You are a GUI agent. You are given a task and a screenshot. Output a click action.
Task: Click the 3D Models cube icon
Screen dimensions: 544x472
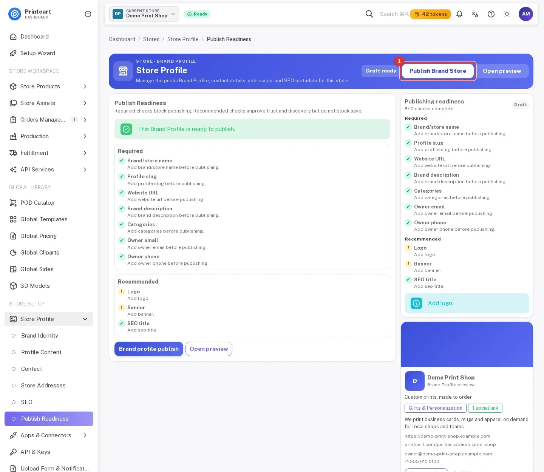point(13,286)
